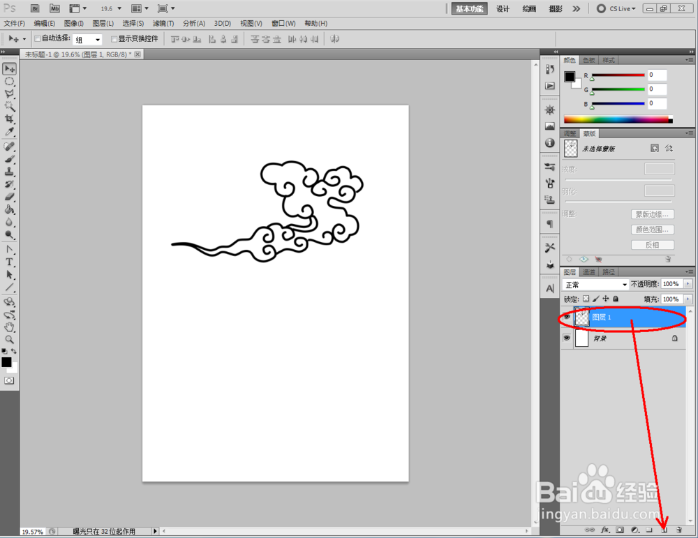Select the Hand tool
The width and height of the screenshot is (698, 538).
(9, 327)
